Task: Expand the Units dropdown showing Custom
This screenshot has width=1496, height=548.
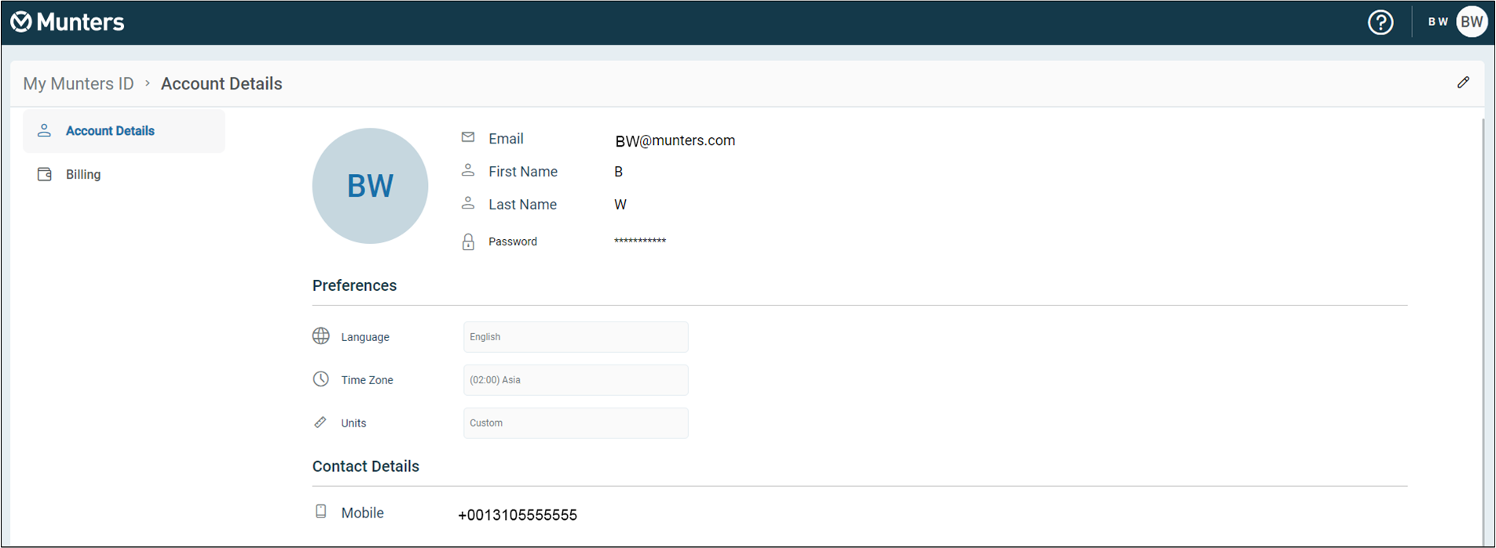Action: pos(576,423)
